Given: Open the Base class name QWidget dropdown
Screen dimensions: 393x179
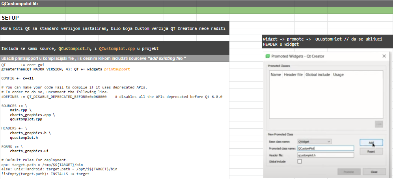Looking at the screenshot, I should pos(315,142).
